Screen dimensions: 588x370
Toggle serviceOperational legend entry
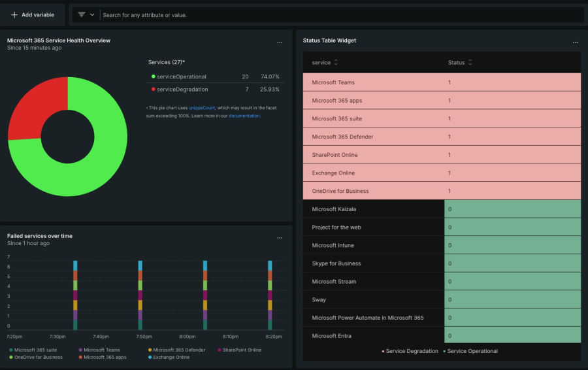216,76
